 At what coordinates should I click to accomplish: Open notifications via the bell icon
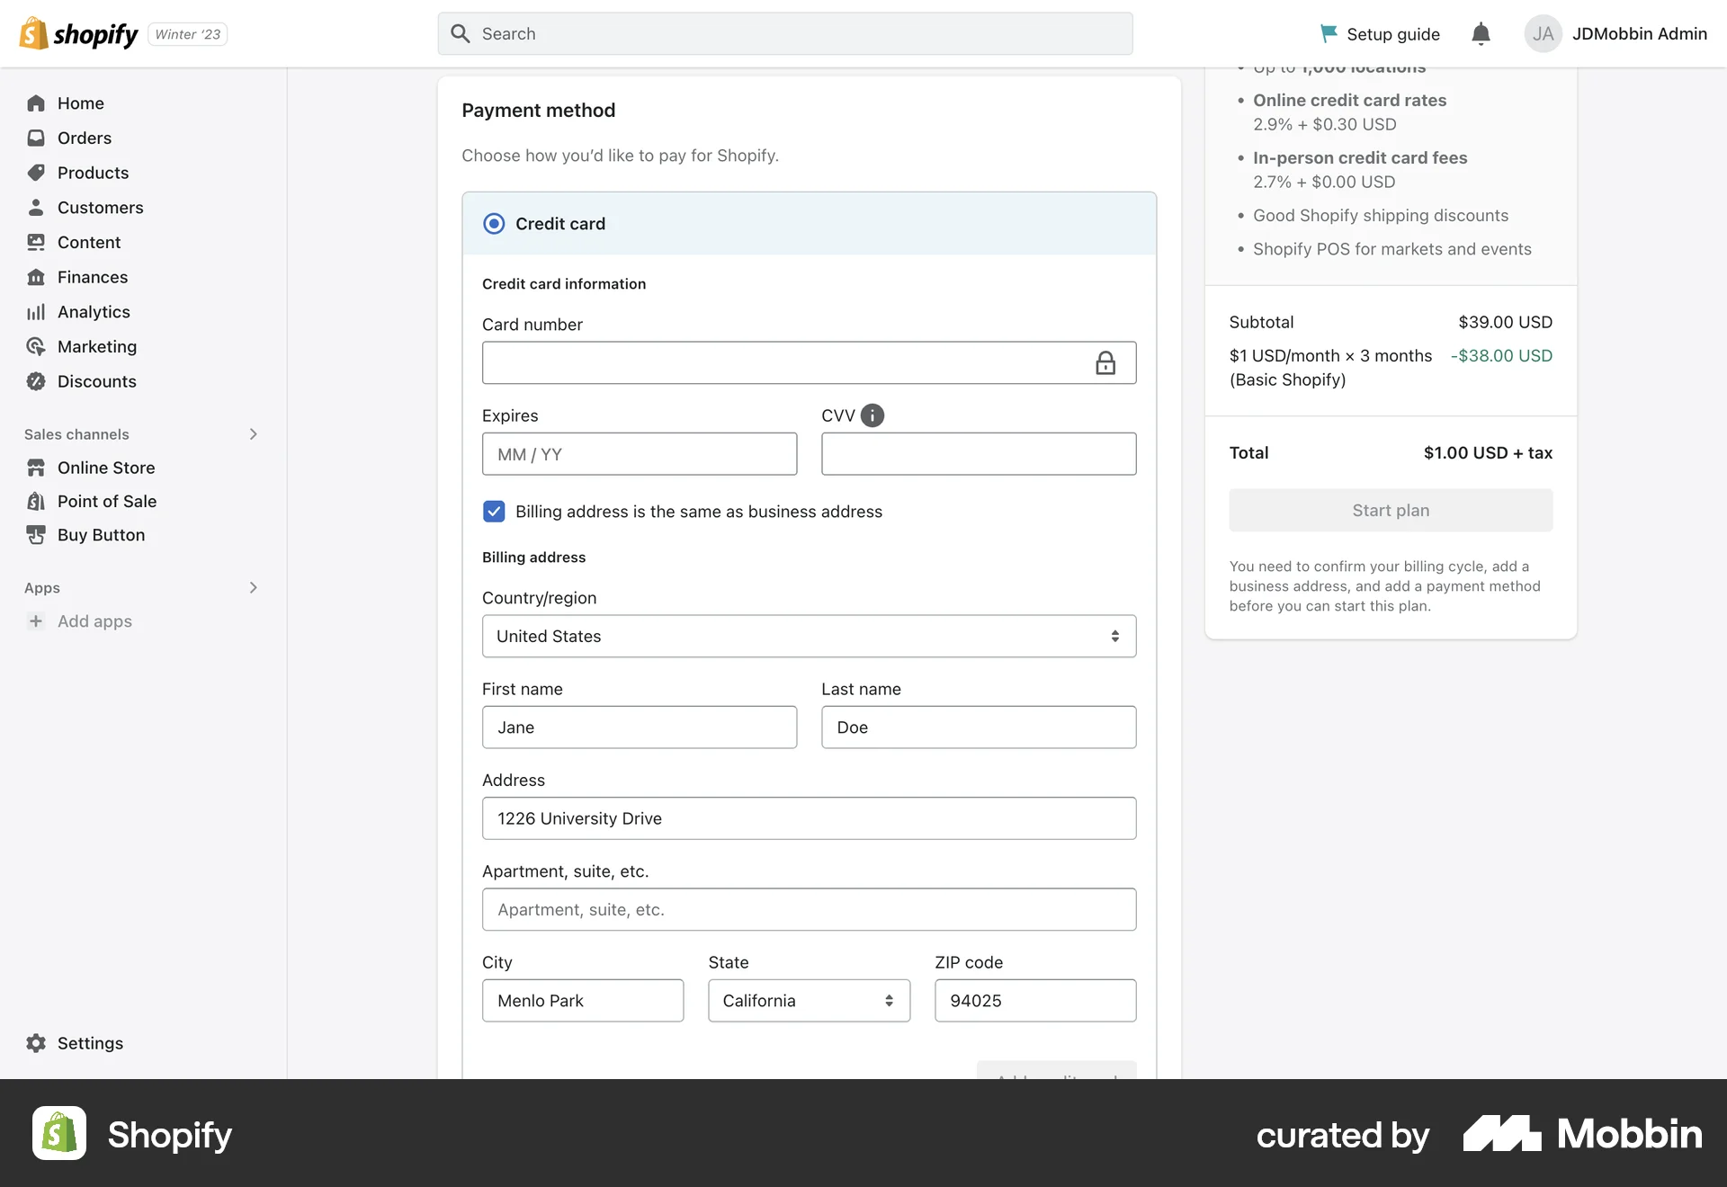tap(1481, 33)
